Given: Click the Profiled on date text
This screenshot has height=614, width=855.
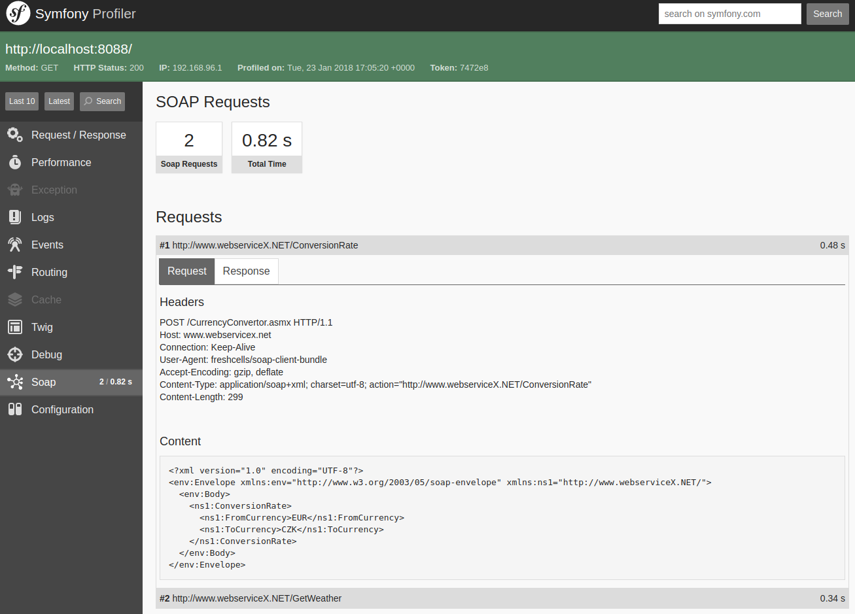Looking at the screenshot, I should pyautogui.click(x=326, y=68).
